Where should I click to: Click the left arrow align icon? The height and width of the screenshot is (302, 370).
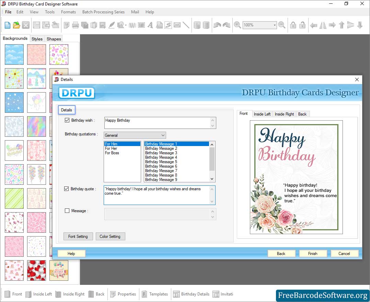point(314,25)
